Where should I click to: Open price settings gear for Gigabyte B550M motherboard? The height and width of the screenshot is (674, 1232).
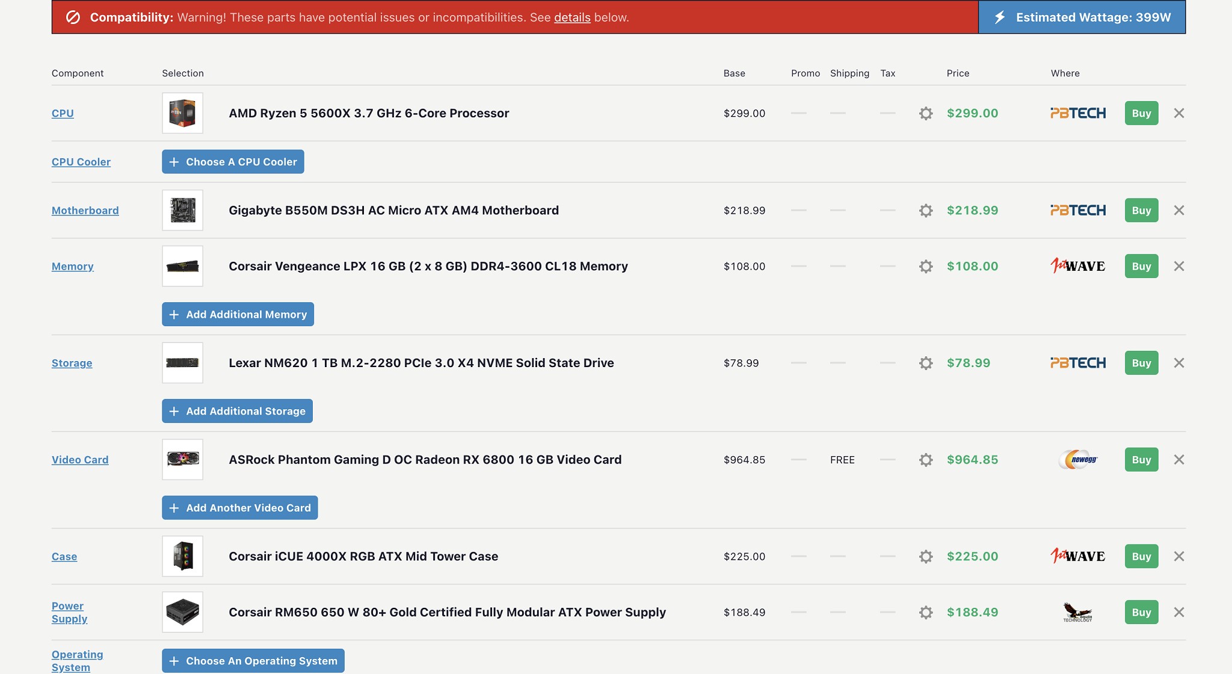point(926,211)
